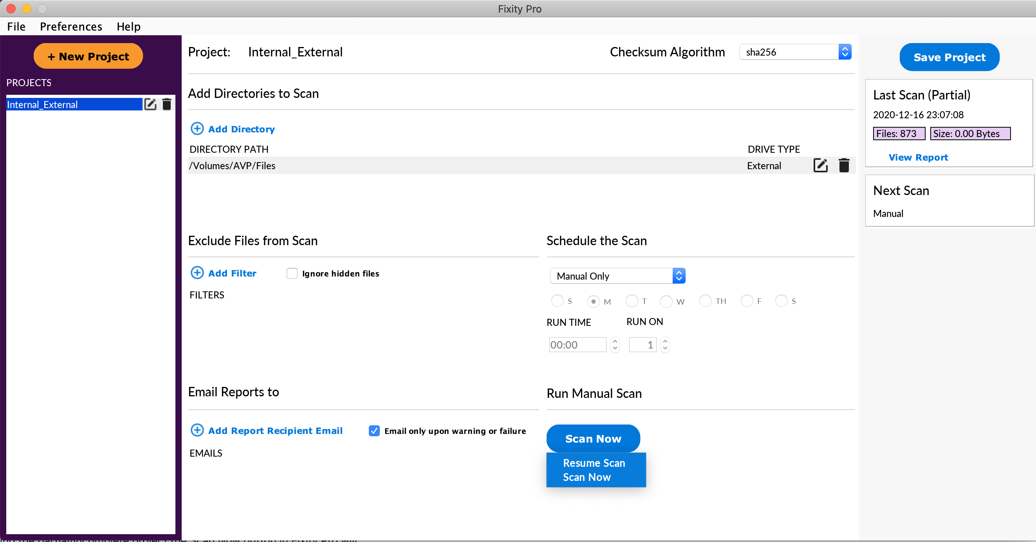Image resolution: width=1036 pixels, height=542 pixels.
Task: Toggle the Ignore hidden files checkbox
Action: (x=292, y=273)
